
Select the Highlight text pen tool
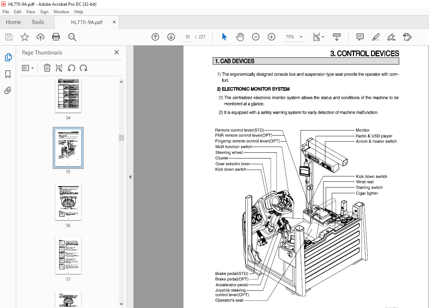pyautogui.click(x=376, y=37)
